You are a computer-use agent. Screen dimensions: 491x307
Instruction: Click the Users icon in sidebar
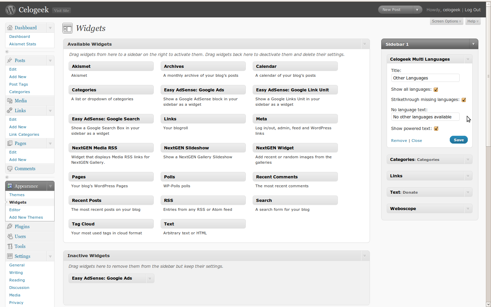pyautogui.click(x=10, y=236)
